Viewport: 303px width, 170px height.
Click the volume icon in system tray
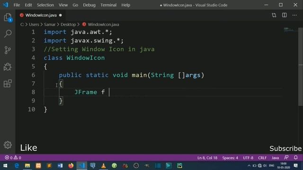coord(265,166)
